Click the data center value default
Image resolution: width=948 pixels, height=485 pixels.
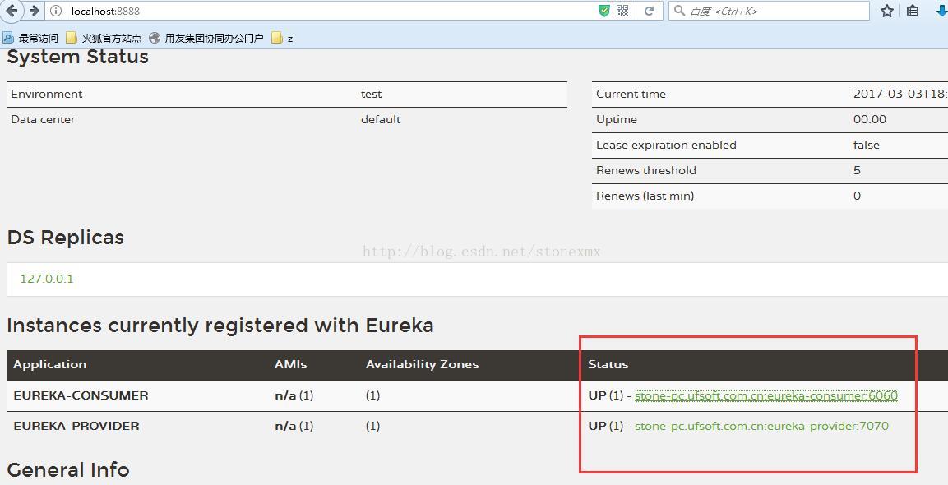381,120
